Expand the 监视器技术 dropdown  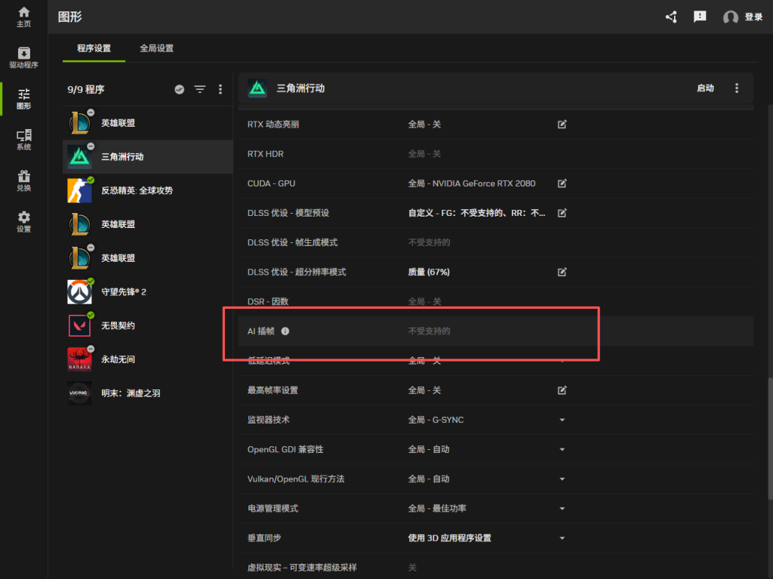tap(562, 420)
